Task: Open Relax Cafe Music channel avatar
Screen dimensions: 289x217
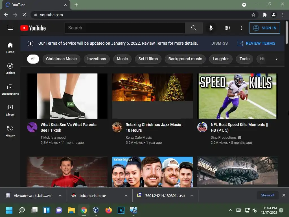Action: click(117, 127)
